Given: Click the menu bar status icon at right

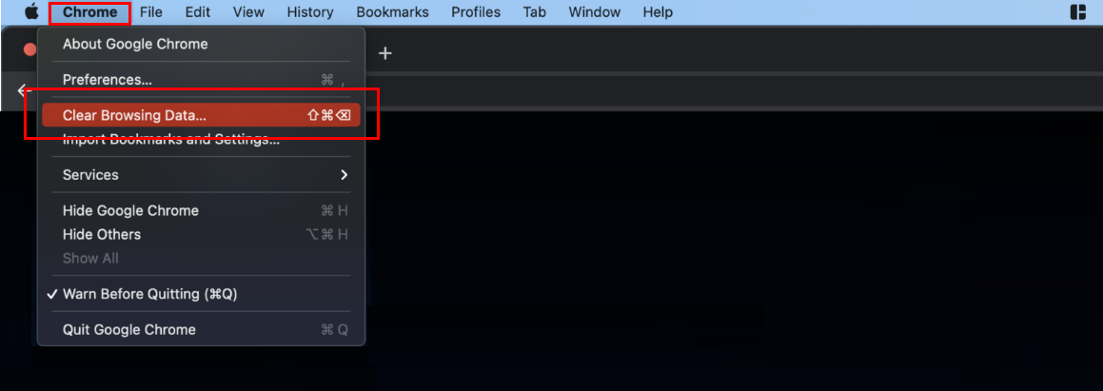Looking at the screenshot, I should coord(1077,12).
